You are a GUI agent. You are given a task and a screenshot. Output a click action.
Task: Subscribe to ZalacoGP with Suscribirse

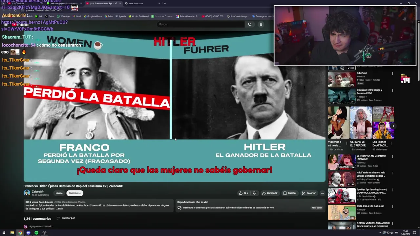pos(75,193)
